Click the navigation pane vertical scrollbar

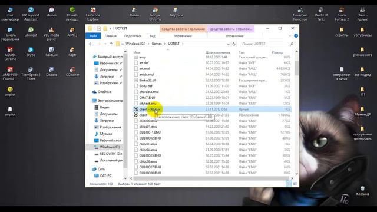pyautogui.click(x=125, y=111)
